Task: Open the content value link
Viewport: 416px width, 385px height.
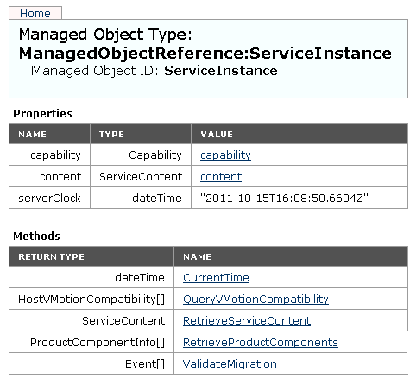Action: click(221, 176)
